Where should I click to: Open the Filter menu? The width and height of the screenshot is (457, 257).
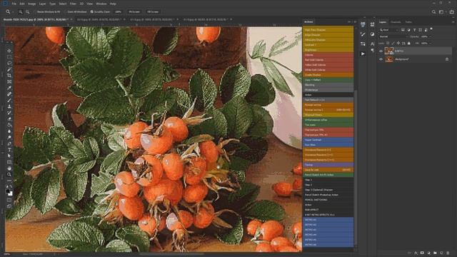[x=73, y=4]
